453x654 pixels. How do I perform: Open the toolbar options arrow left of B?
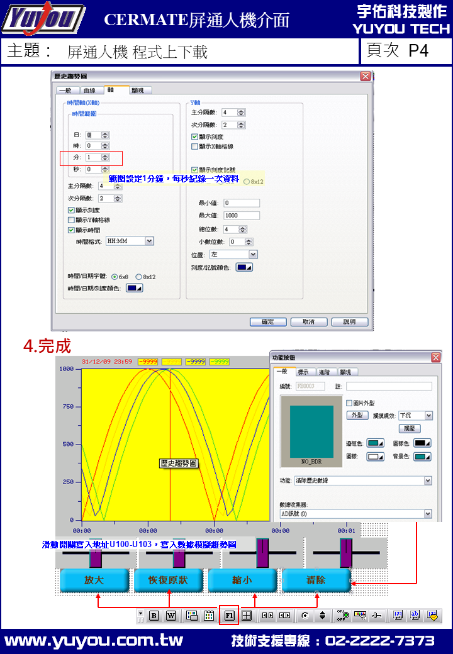(x=140, y=614)
